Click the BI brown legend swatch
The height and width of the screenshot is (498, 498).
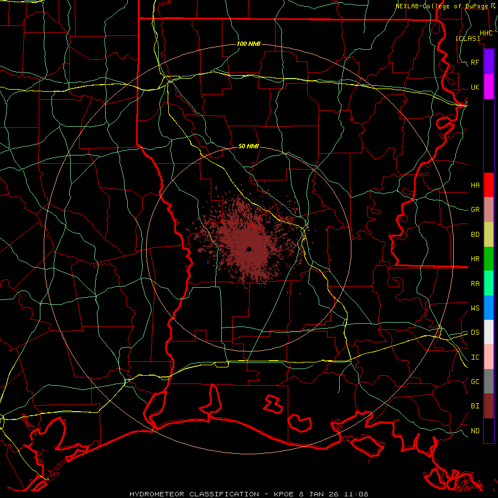click(489, 406)
